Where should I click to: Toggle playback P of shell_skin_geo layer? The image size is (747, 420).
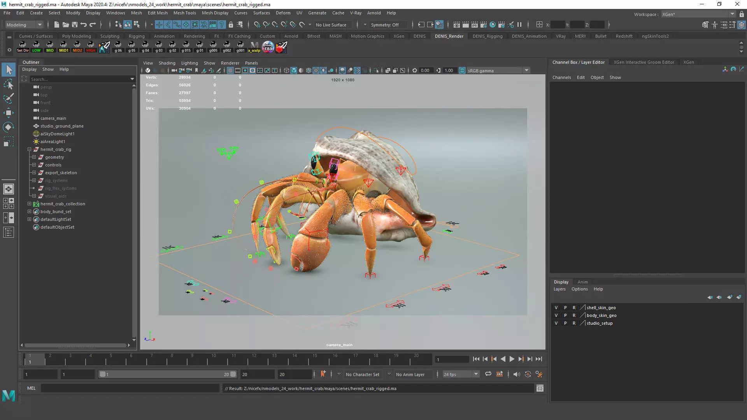click(565, 308)
